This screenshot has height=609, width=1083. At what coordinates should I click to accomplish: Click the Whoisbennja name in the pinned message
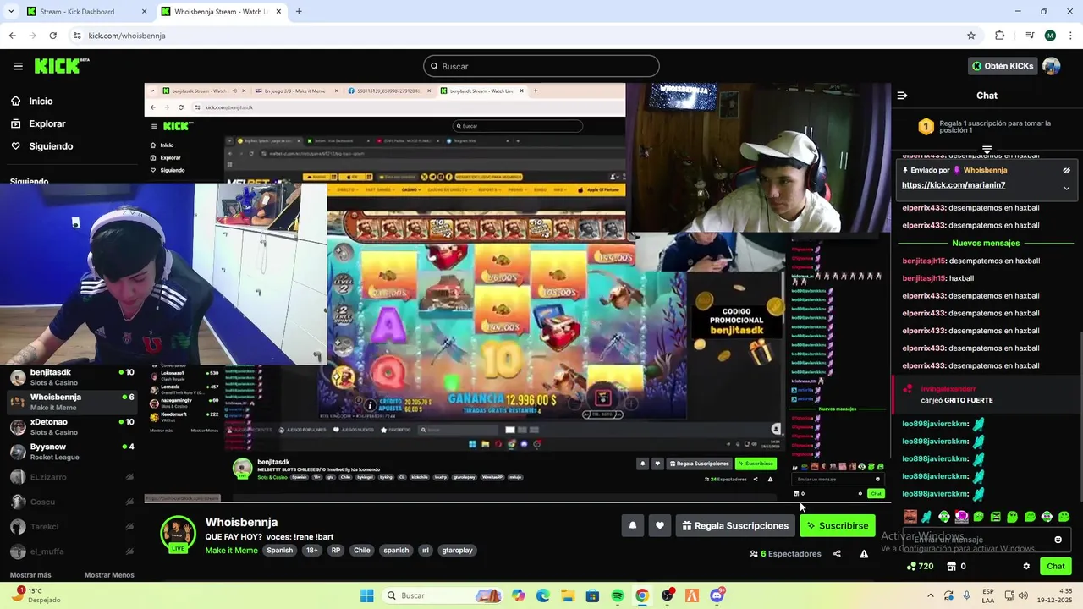(x=985, y=170)
